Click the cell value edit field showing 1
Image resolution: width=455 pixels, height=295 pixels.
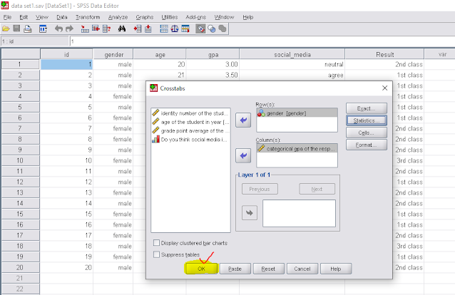point(262,41)
